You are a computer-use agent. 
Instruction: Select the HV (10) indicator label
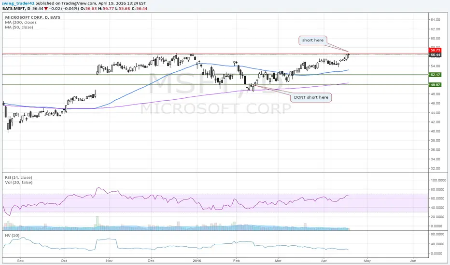[x=13, y=236]
